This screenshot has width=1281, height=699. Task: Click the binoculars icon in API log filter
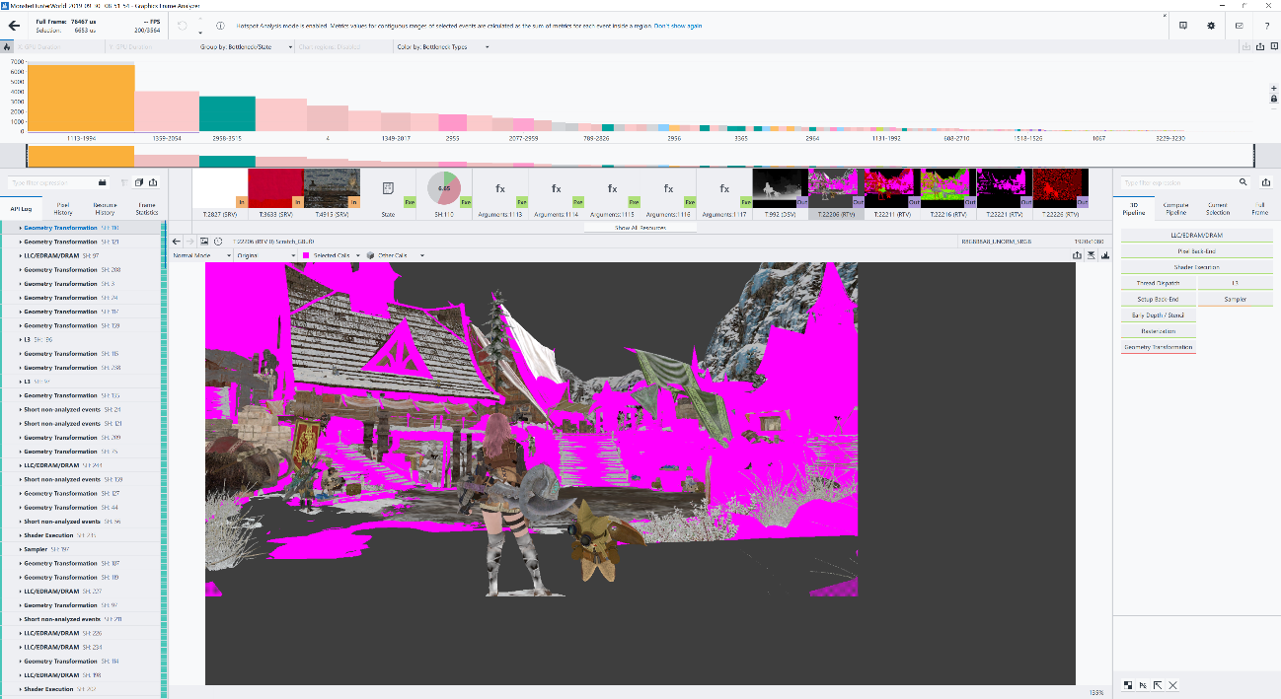103,182
